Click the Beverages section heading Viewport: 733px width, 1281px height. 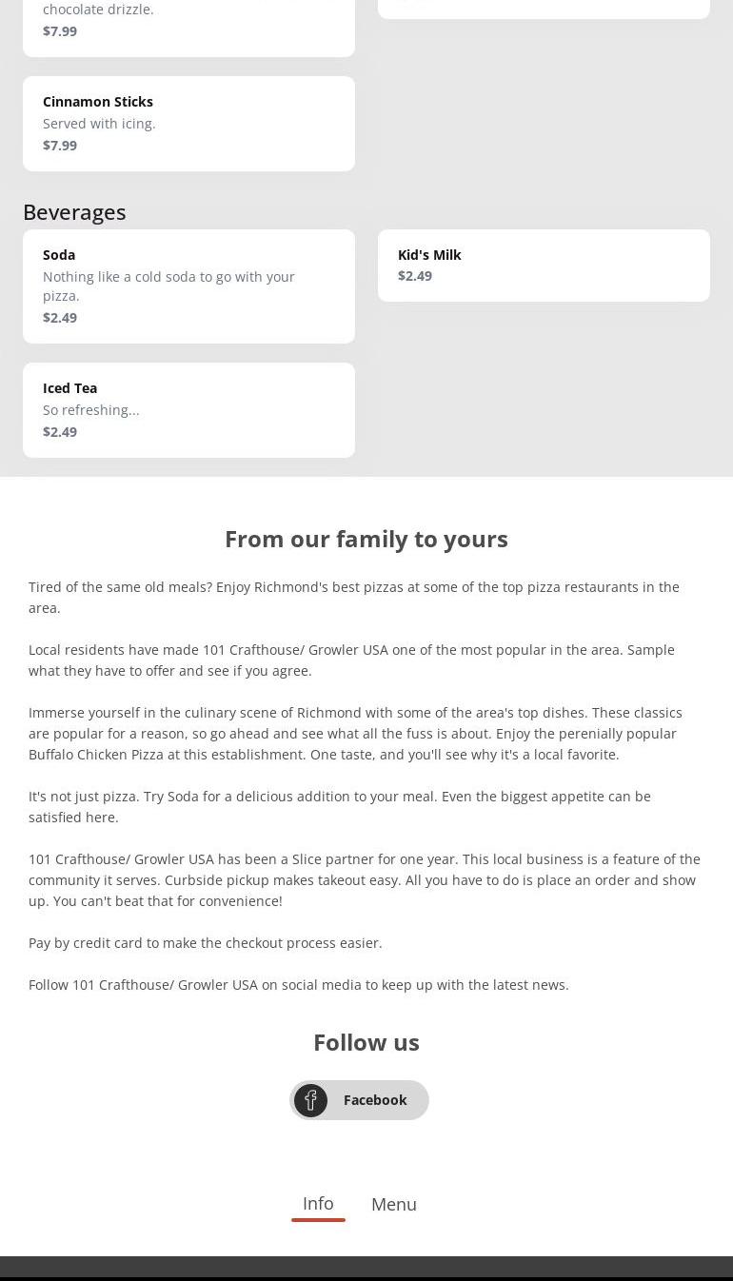tap(74, 212)
